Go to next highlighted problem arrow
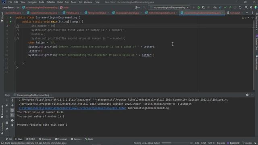Screen dimensions: 258x145 point(252,18)
